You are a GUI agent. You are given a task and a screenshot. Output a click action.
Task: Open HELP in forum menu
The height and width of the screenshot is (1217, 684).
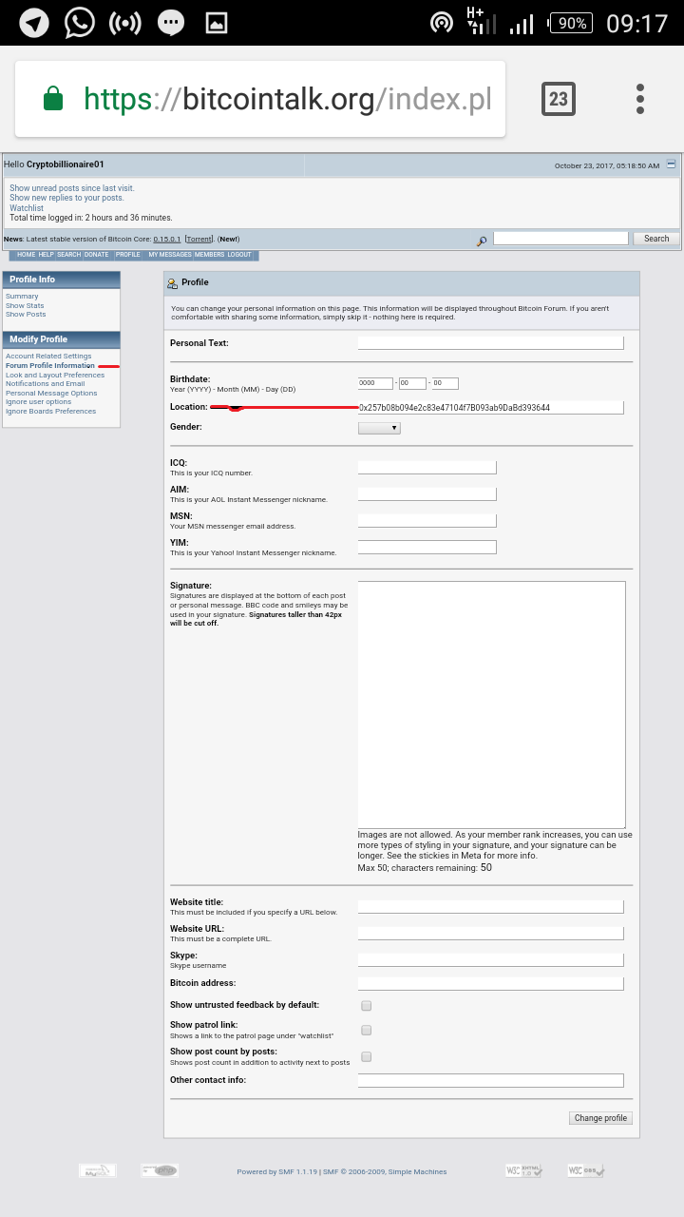click(x=46, y=255)
